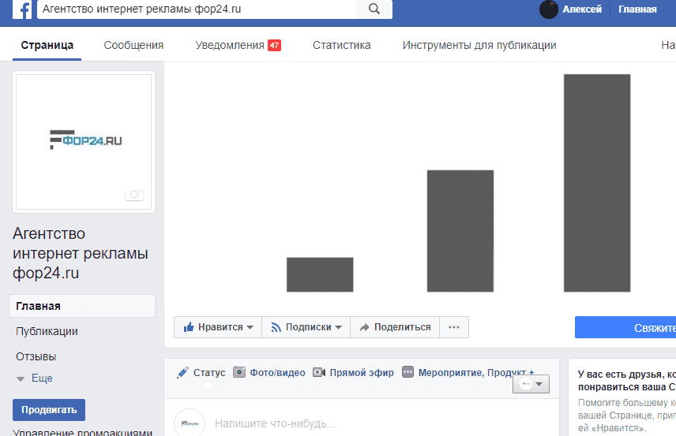The height and width of the screenshot is (436, 676).
Task: Switch to the Страница tab
Action: pyautogui.click(x=47, y=45)
